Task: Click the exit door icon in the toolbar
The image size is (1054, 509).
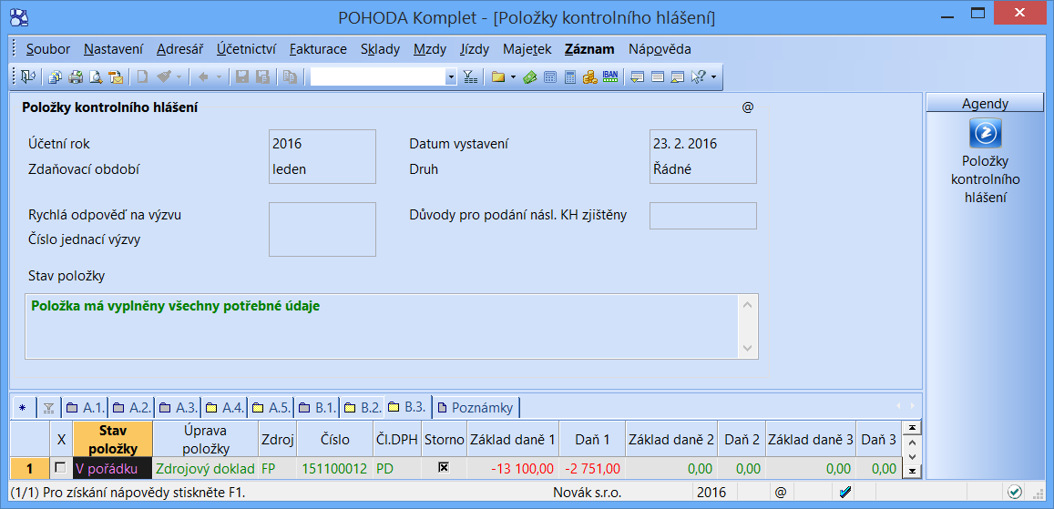Action: (27, 77)
